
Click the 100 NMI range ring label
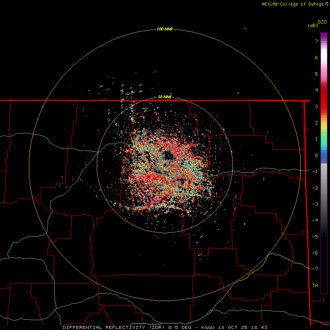tap(165, 29)
